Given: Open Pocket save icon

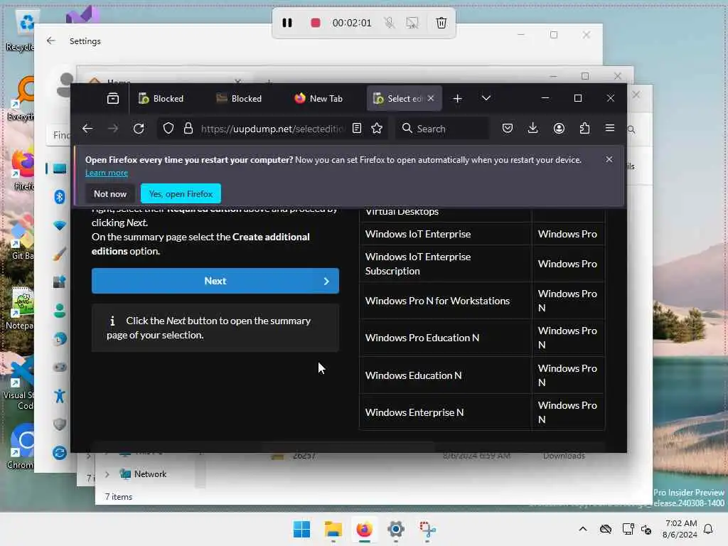Looking at the screenshot, I should pyautogui.click(x=508, y=128).
